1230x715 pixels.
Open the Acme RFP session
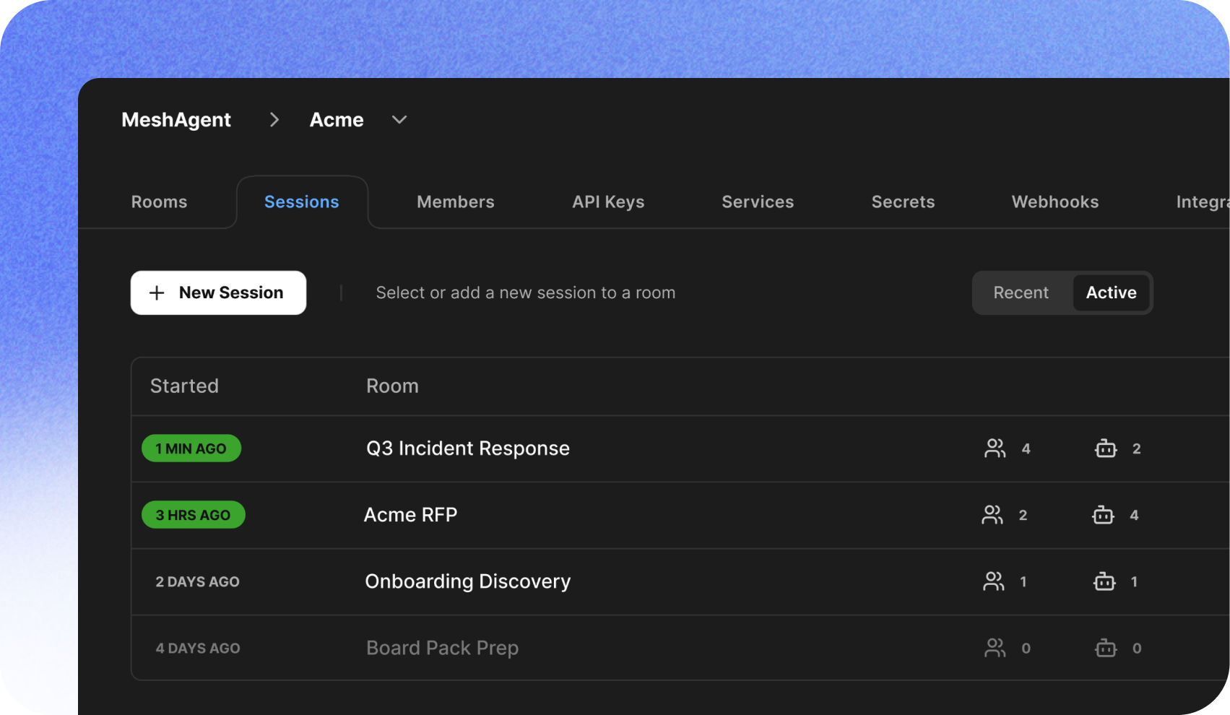click(410, 515)
